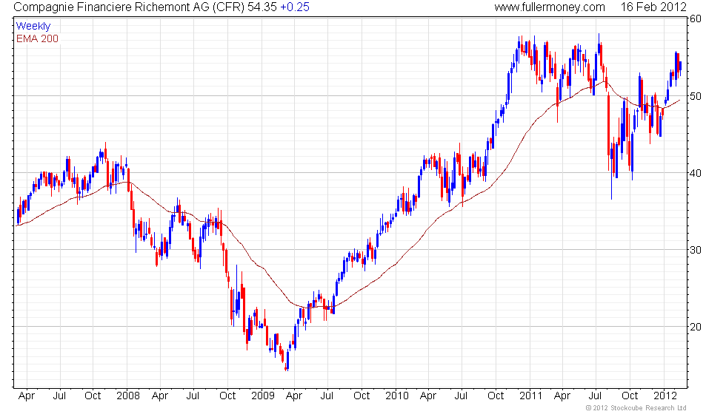Click the 2012 Stockcube Research Ltd copyright text
This screenshot has width=726, height=414.
[x=636, y=408]
